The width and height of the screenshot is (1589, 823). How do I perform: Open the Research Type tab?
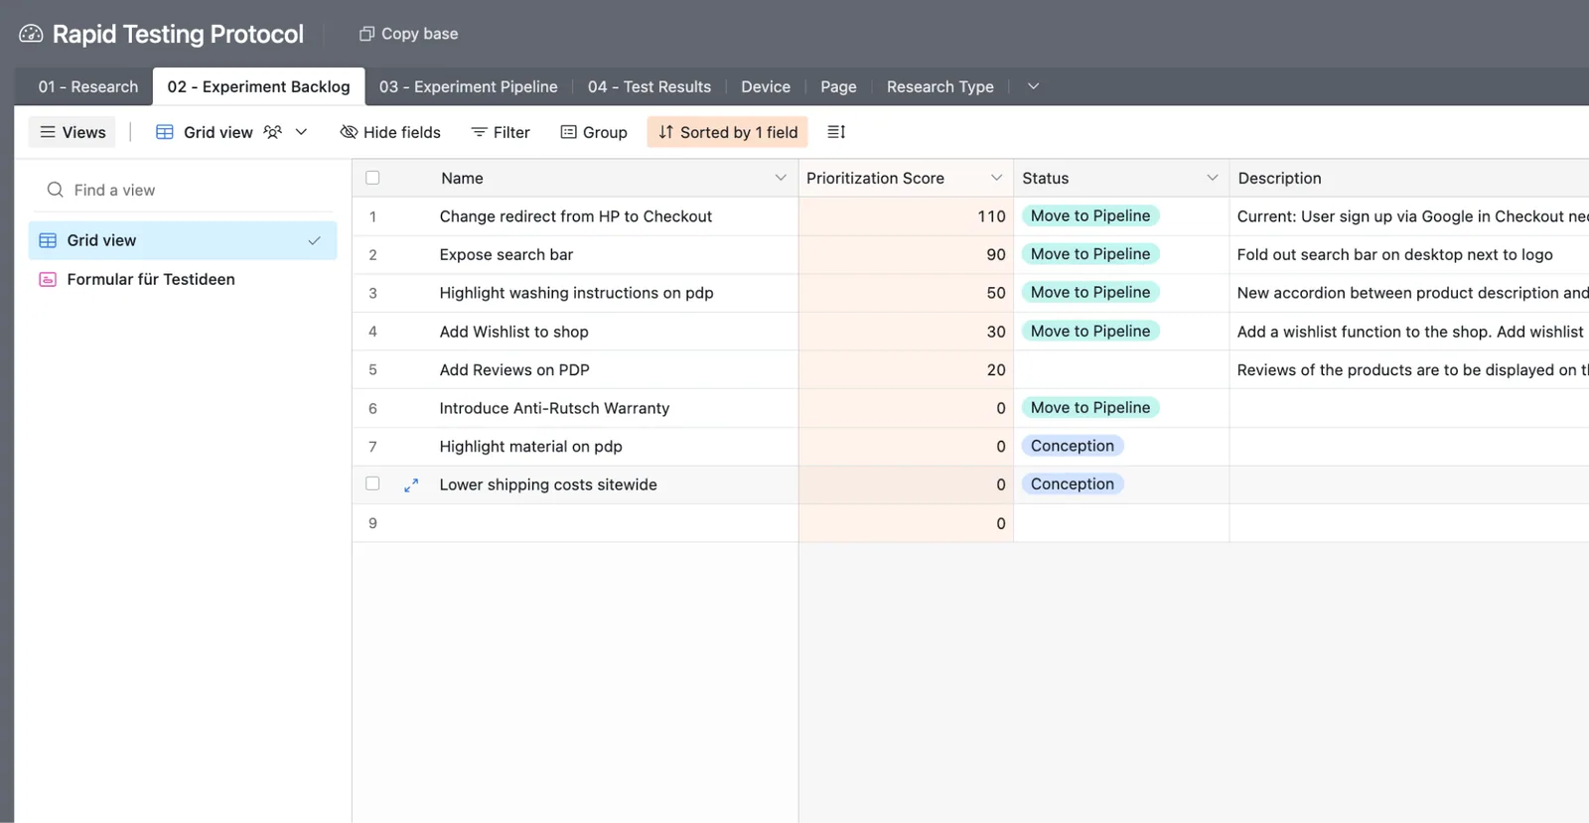[x=939, y=86]
